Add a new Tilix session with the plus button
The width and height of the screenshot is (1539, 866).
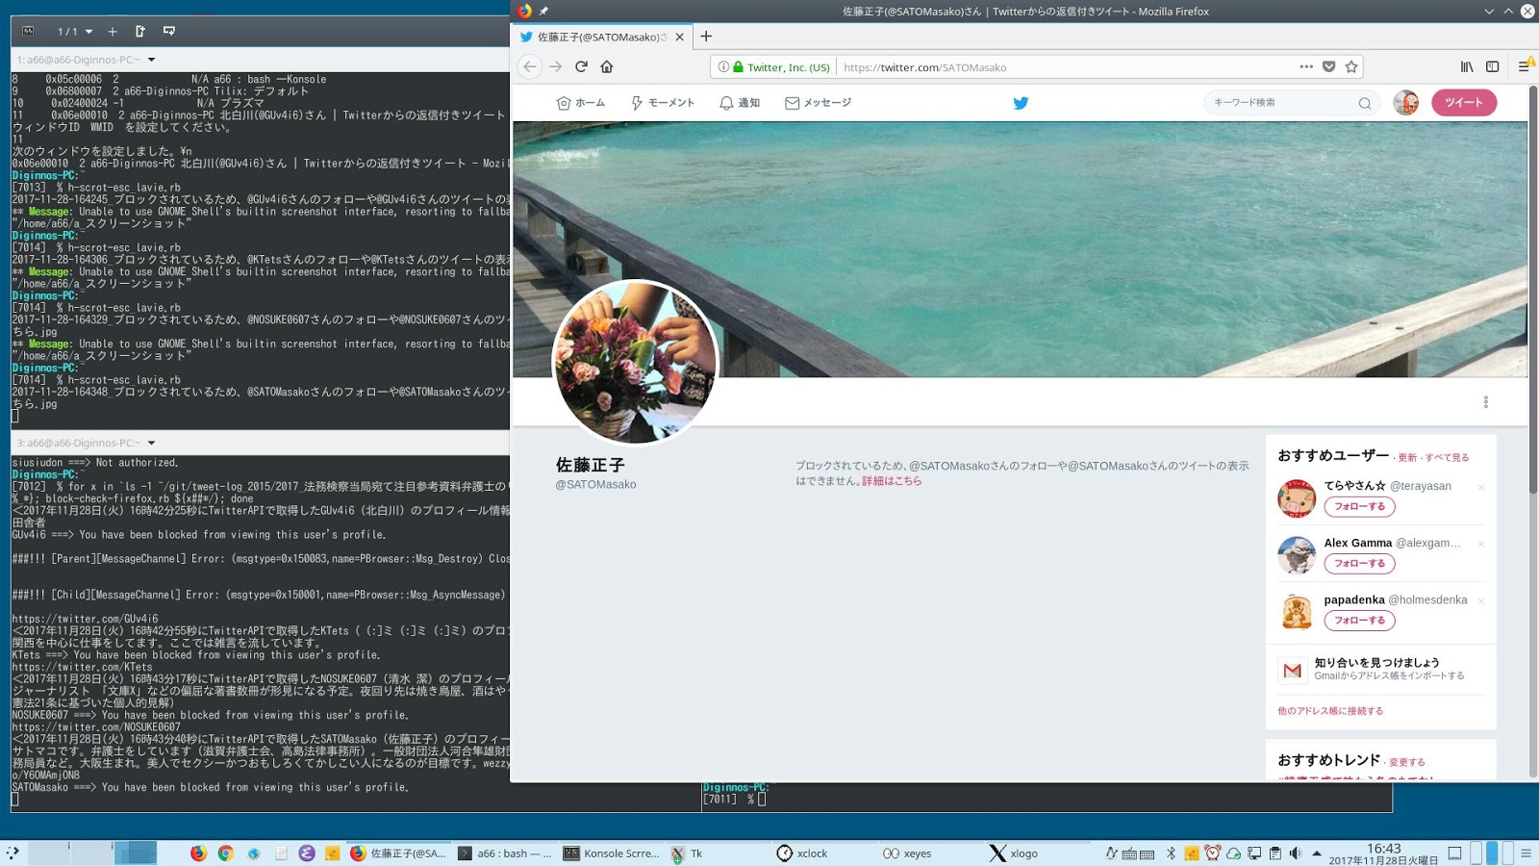tap(113, 32)
